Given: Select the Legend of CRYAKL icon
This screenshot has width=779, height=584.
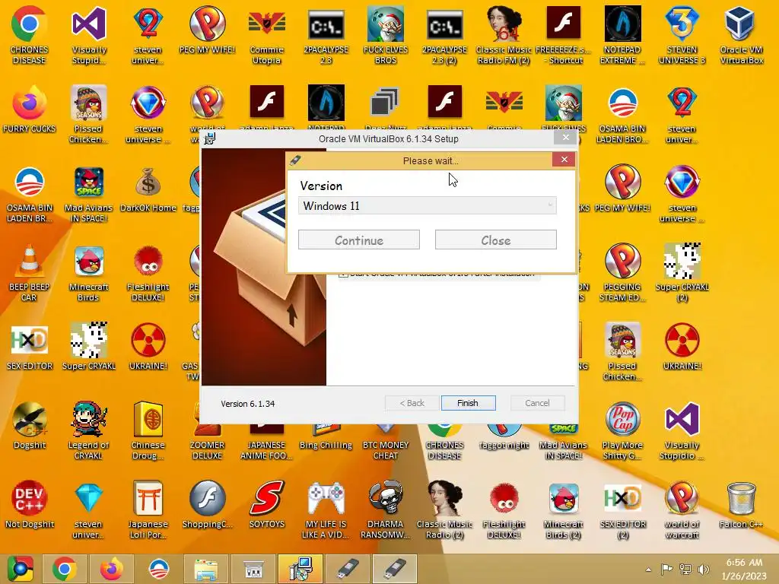Looking at the screenshot, I should [x=88, y=430].
